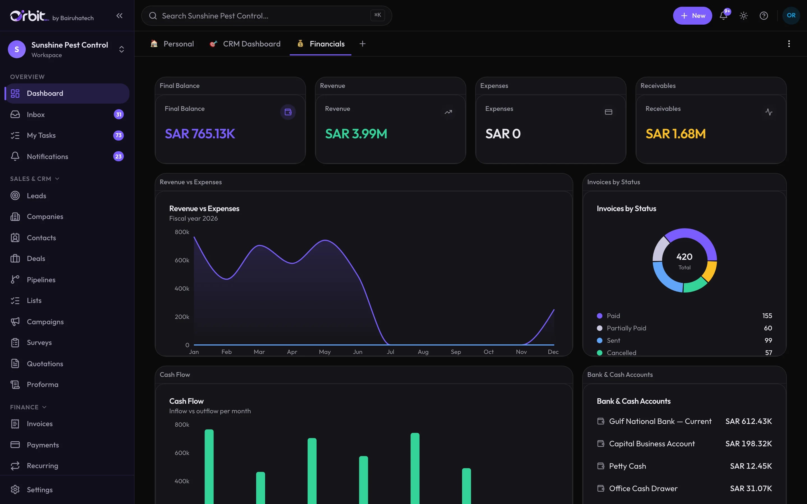Click the Payments card icon in sidebar
This screenshot has height=504, width=807.
15,445
